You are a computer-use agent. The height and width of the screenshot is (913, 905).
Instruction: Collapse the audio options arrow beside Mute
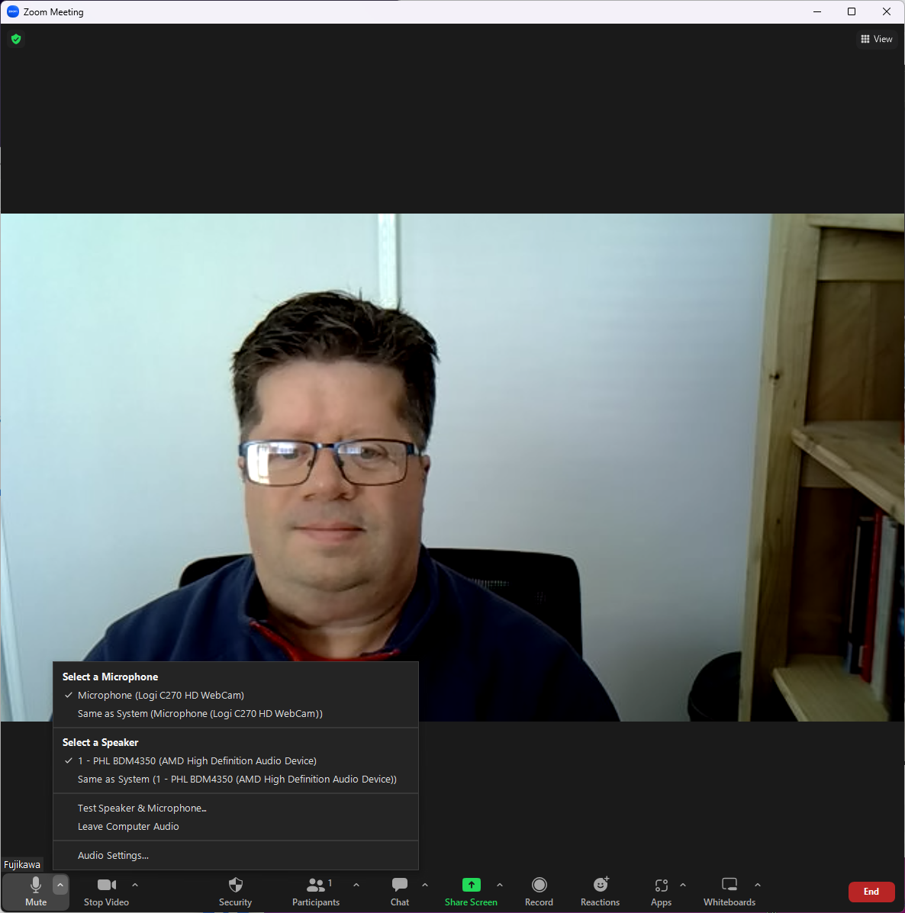pos(60,885)
